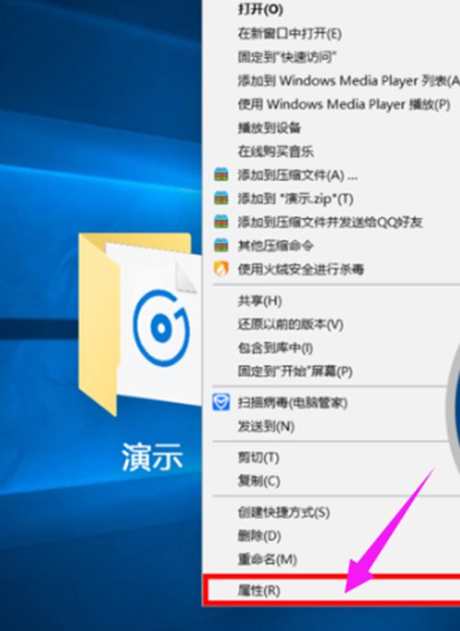Click the 演示 folder icon on desktop
The height and width of the screenshot is (631, 460).
(x=140, y=324)
